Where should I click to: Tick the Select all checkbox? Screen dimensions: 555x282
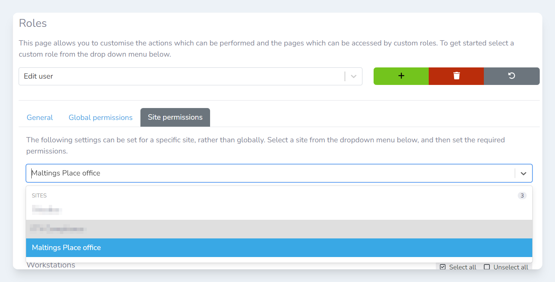pyautogui.click(x=443, y=267)
